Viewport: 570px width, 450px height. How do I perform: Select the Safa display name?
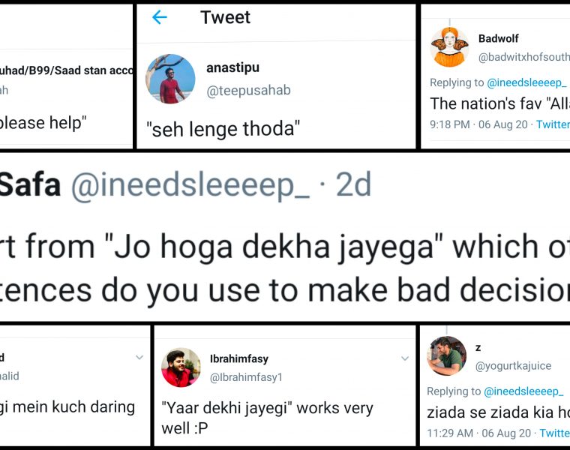click(30, 185)
